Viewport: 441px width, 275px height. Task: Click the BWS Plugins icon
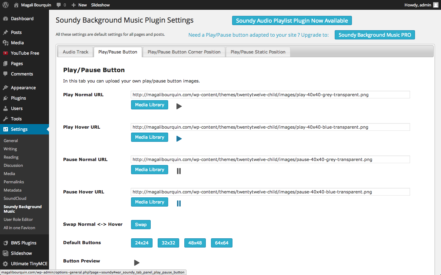coord(6,243)
